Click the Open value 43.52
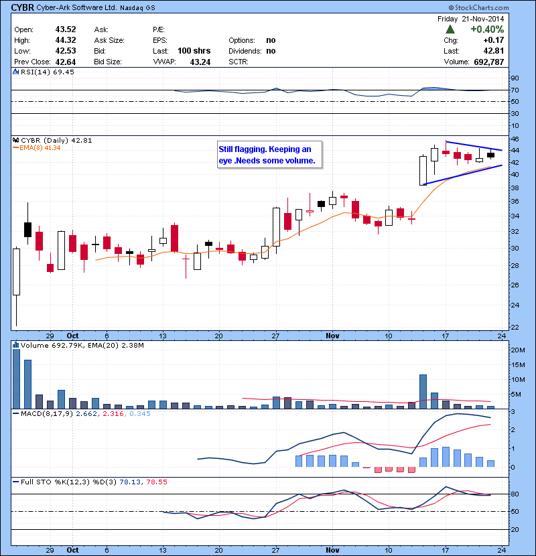The width and height of the screenshot is (536, 556). point(66,29)
